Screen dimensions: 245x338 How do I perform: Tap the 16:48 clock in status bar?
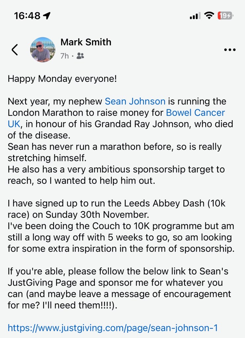point(27,16)
